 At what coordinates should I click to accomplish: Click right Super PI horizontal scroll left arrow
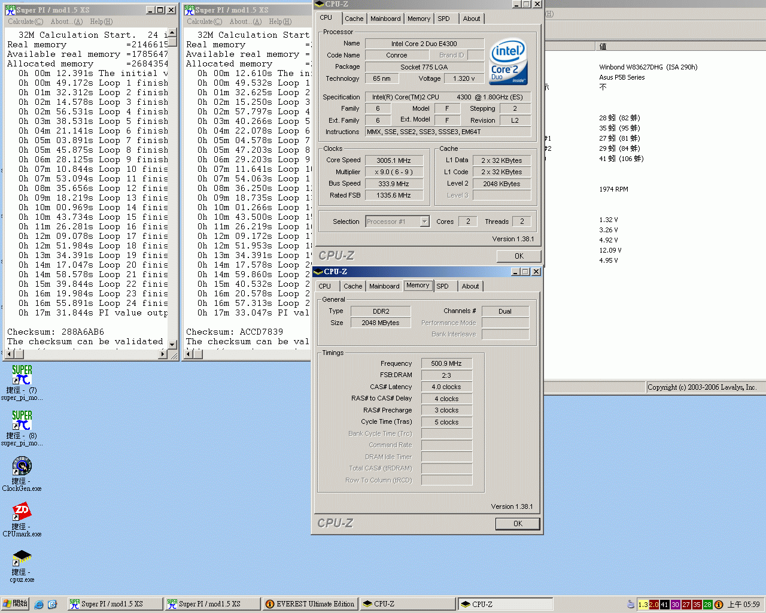[x=189, y=354]
